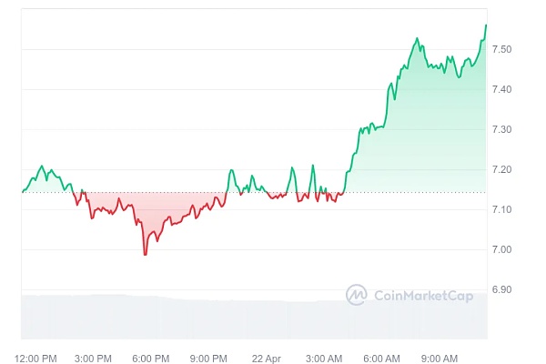Click the gray volume area below the chart

(182, 317)
